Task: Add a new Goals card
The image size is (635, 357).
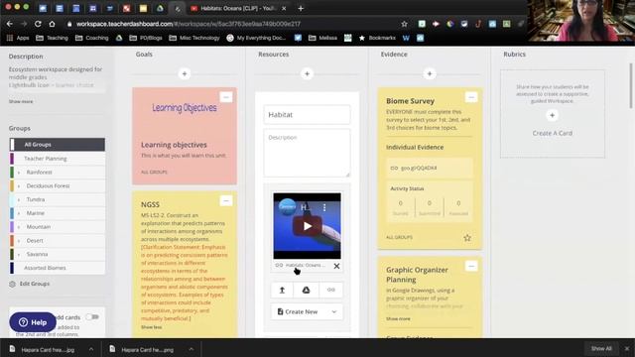Action: pos(185,73)
